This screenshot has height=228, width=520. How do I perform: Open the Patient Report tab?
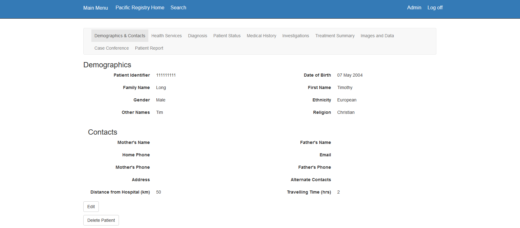point(149,48)
